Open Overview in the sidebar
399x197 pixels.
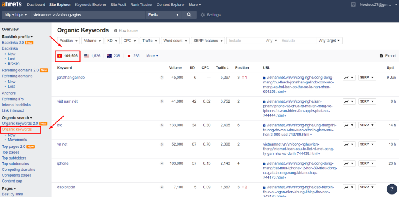point(10,29)
